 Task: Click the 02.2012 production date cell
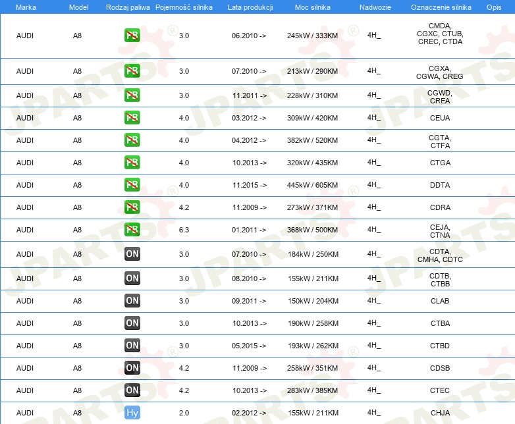click(249, 413)
